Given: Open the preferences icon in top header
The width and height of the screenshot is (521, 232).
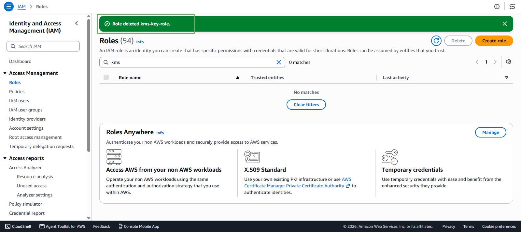Looking at the screenshot, I should 512,7.
